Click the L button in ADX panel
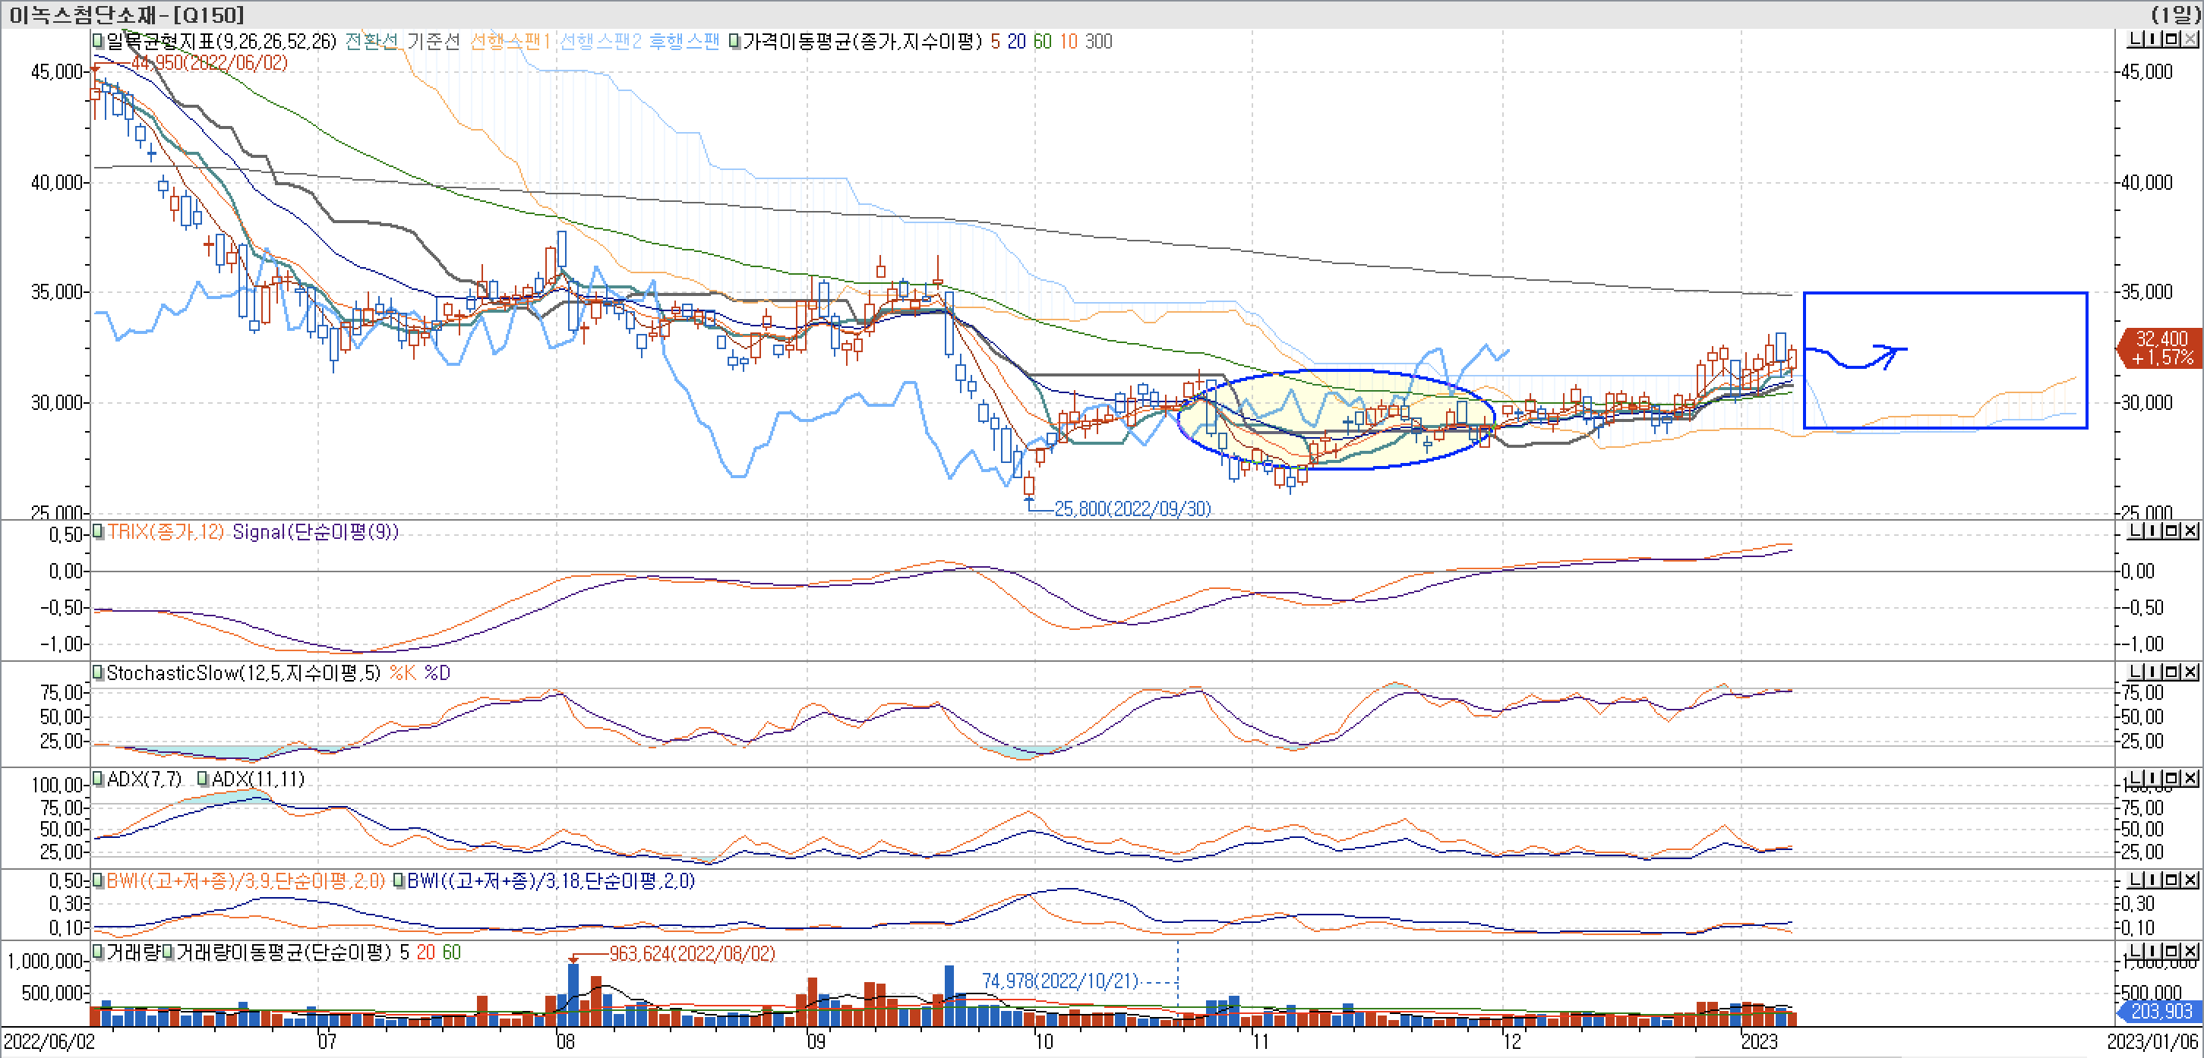Screen dimensions: 2204x1058 (x=2134, y=778)
